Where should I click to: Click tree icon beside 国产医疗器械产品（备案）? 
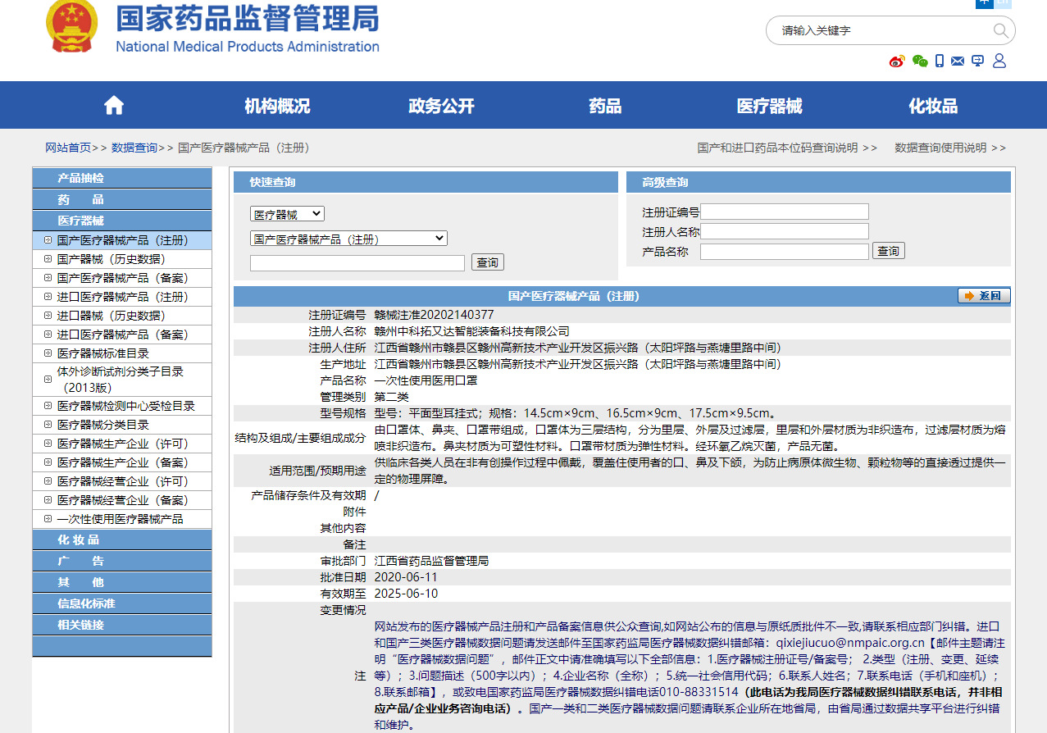click(48, 278)
